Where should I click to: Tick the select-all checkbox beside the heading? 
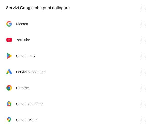(144, 8)
